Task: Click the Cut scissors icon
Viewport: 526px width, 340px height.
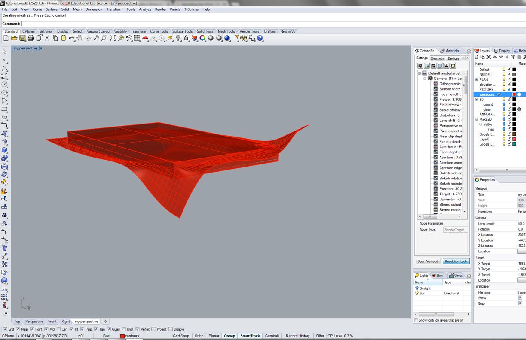Action: click(47, 38)
